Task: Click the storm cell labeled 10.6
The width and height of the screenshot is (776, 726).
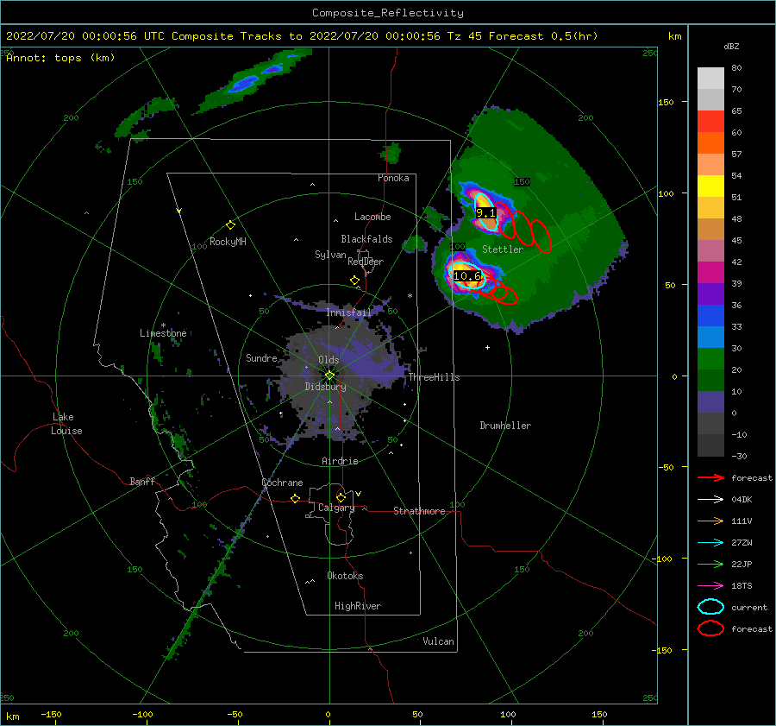Action: coord(466,276)
